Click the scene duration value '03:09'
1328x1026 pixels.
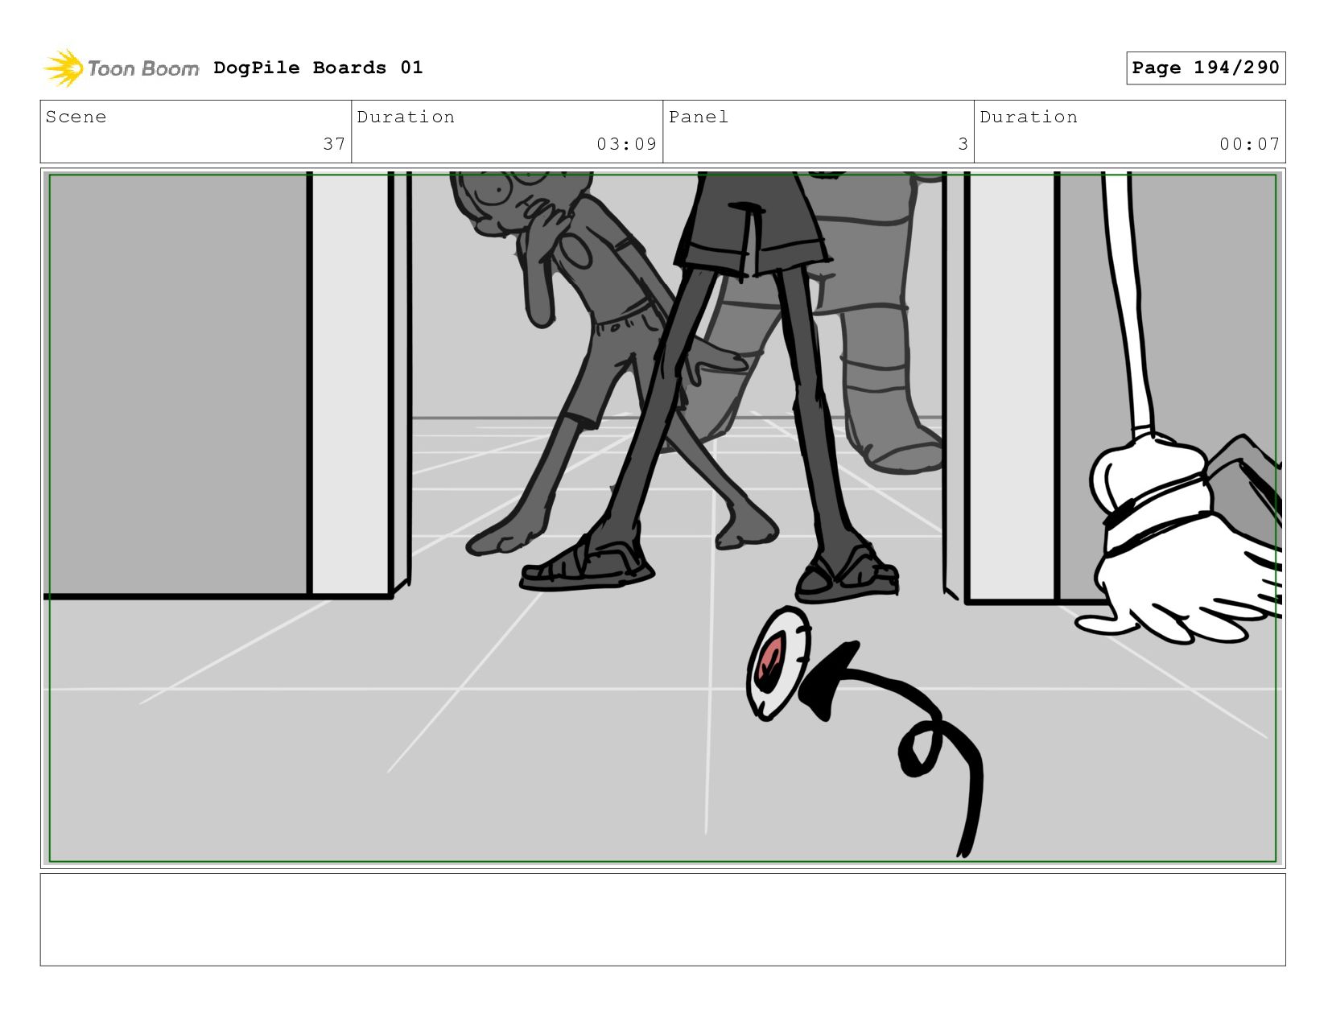(626, 144)
